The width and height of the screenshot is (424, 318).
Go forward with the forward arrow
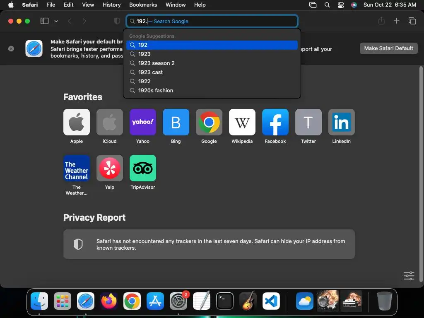pyautogui.click(x=84, y=21)
